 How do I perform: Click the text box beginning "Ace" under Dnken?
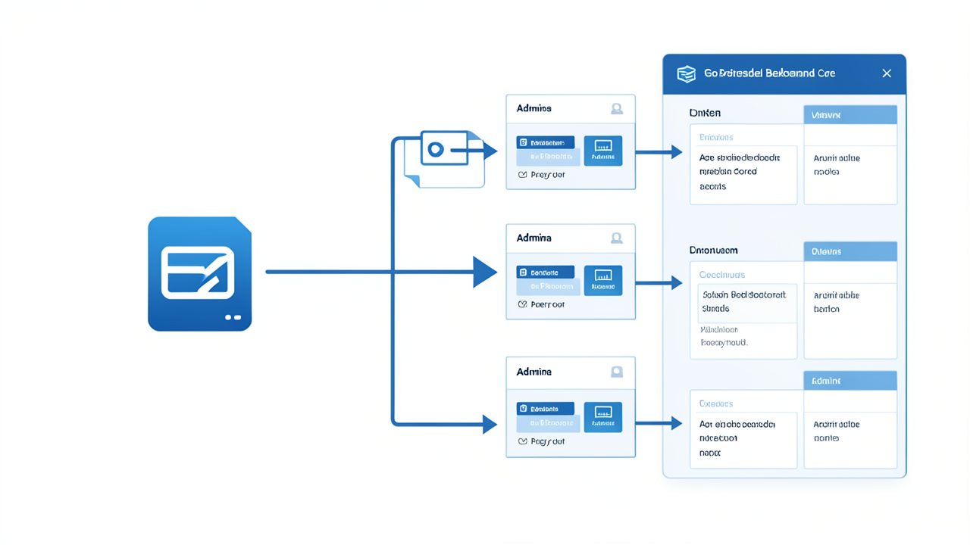pos(743,175)
